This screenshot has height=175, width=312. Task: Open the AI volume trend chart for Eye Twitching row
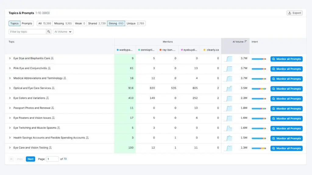(x=228, y=128)
